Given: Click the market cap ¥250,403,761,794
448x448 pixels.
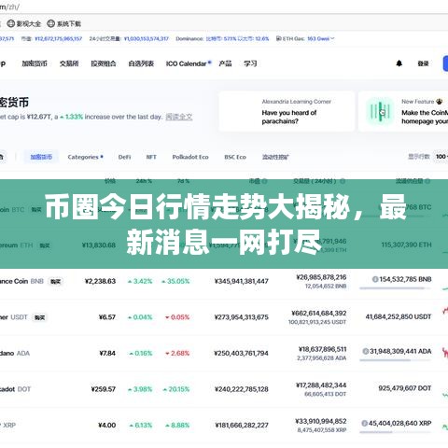Looking at the screenshot, I should click(241, 354).
